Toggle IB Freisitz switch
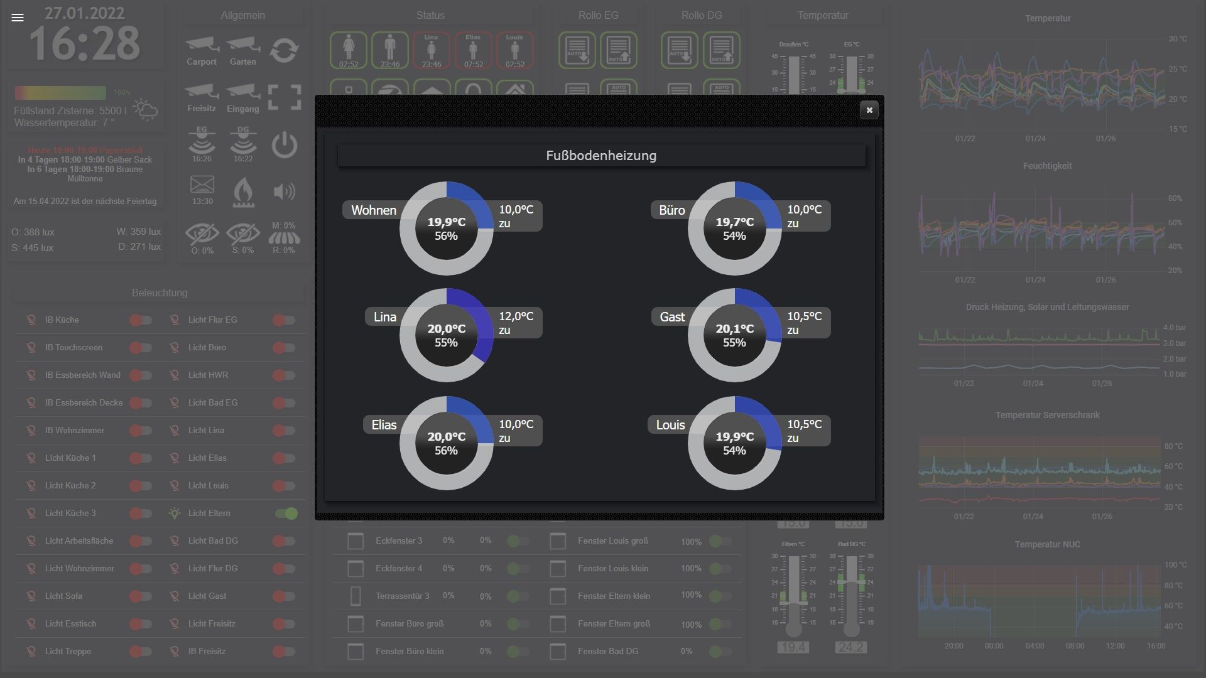1206x678 pixels. pos(284,652)
